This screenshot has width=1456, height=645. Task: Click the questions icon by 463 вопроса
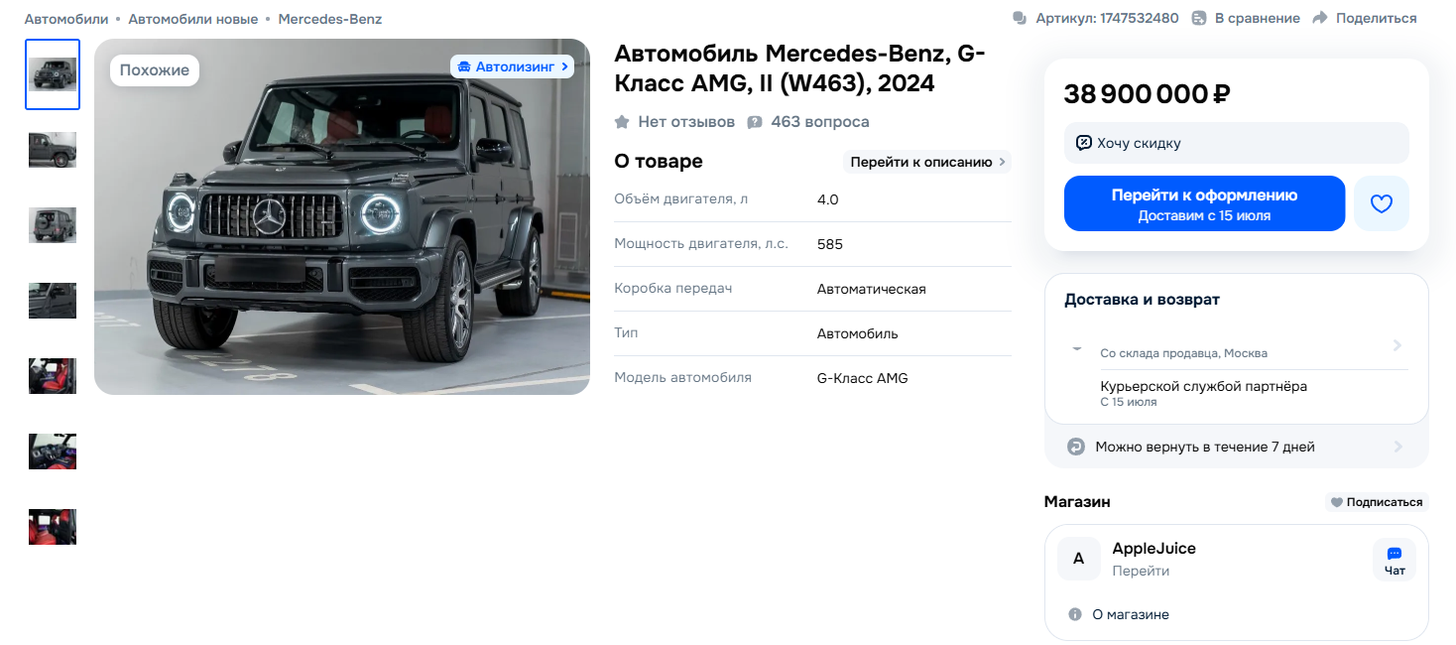click(x=755, y=122)
